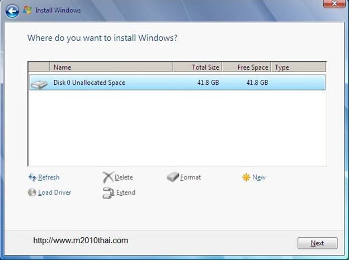Click the 41.8 GB Total Size value

point(208,83)
